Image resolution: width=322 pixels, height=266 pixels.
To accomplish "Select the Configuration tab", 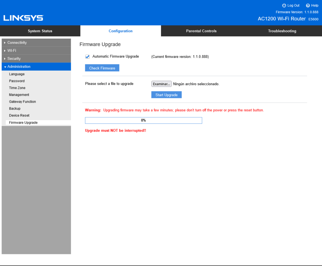I will coord(120,31).
